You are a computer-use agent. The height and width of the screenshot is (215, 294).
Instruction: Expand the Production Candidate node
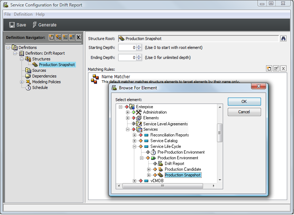click(149, 169)
